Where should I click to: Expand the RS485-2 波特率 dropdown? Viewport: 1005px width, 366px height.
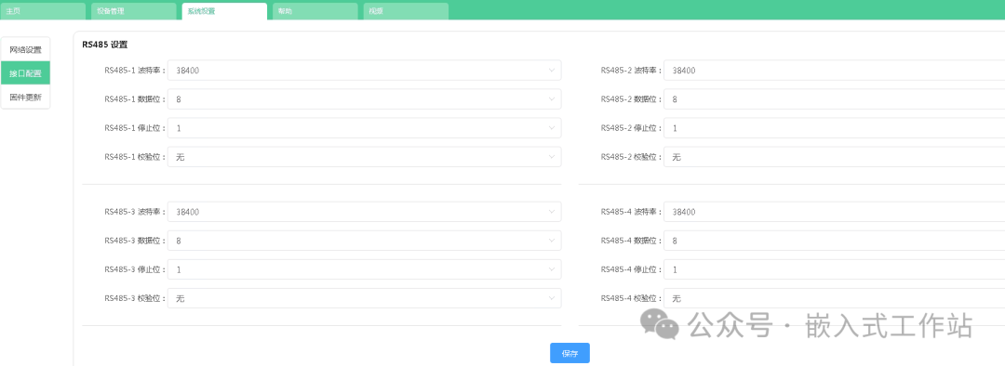point(835,71)
